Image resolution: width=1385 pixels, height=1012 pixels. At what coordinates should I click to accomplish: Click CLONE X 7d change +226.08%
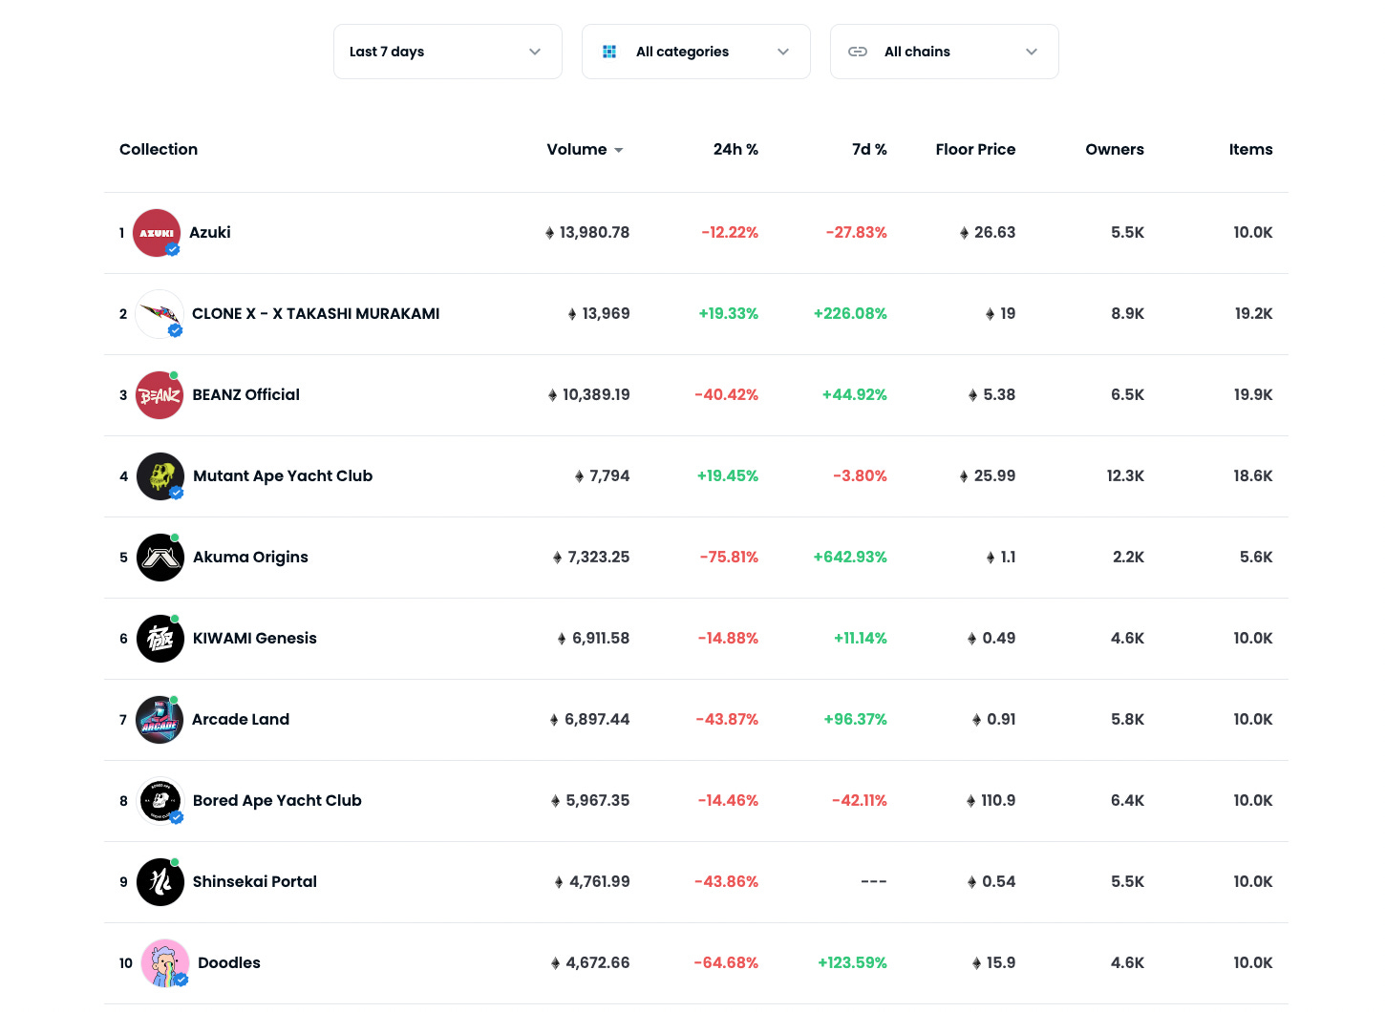850,314
